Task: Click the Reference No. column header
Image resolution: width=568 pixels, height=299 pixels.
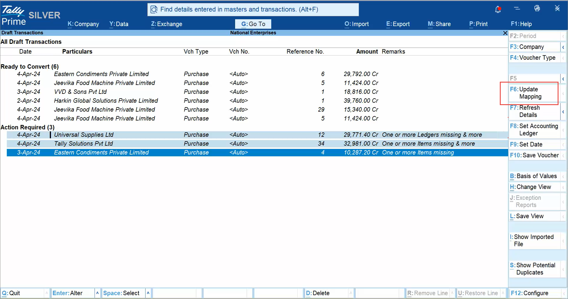Action: (x=305, y=52)
